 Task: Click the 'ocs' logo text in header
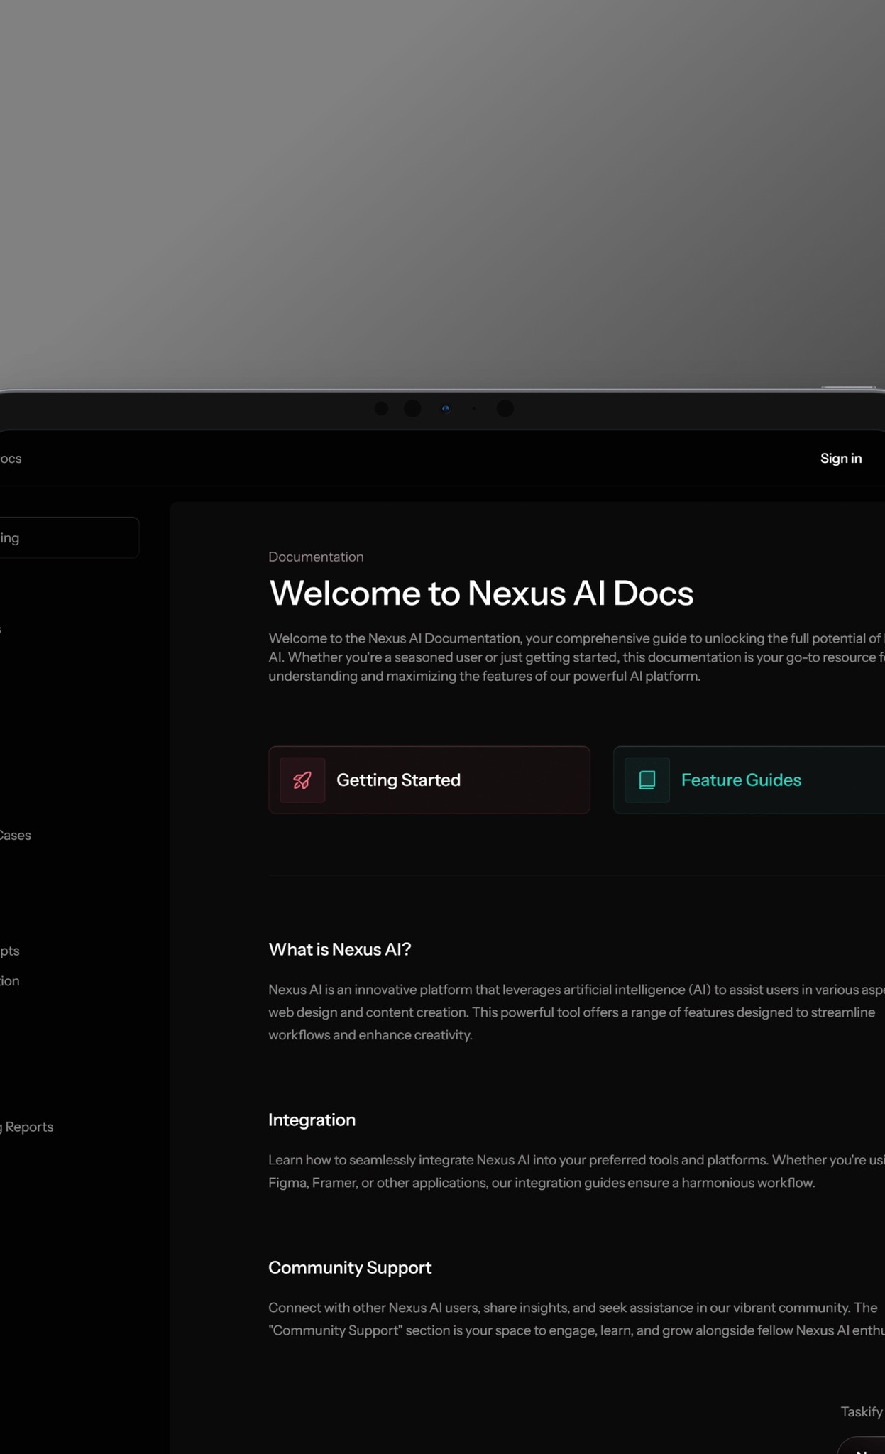[x=11, y=459]
